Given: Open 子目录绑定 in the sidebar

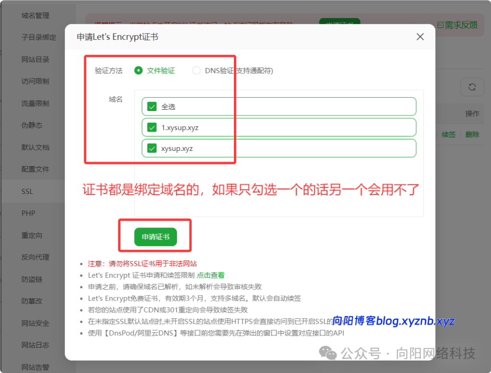Looking at the screenshot, I should pos(38,37).
